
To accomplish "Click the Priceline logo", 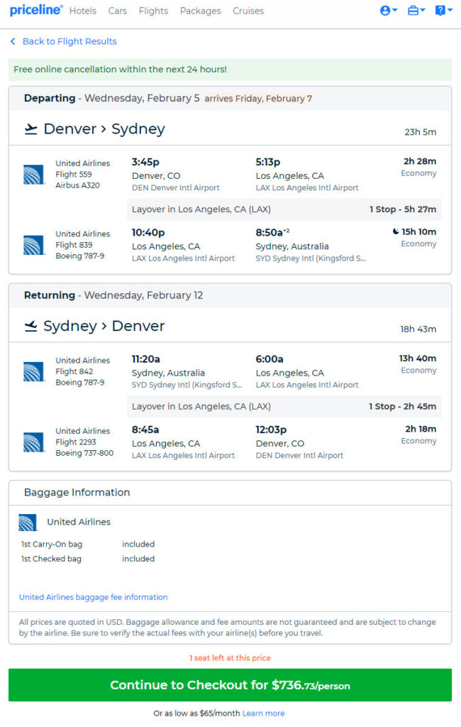I will (x=35, y=11).
